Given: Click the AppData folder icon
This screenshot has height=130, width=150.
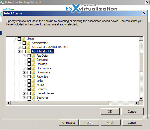Looking at the screenshot, I should (x=33, y=56).
